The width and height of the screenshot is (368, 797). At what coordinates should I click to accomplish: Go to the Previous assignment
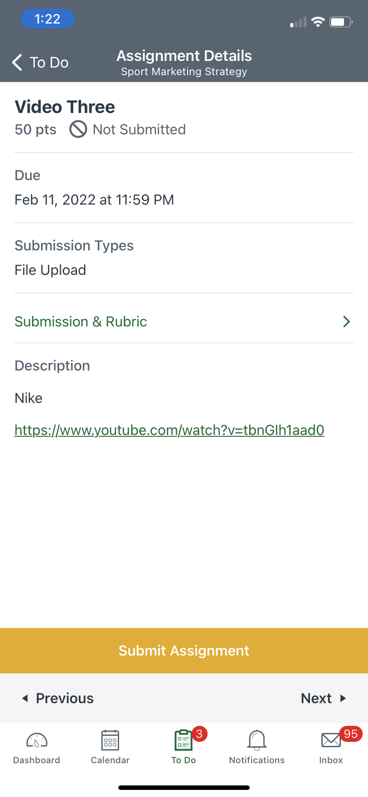click(58, 698)
